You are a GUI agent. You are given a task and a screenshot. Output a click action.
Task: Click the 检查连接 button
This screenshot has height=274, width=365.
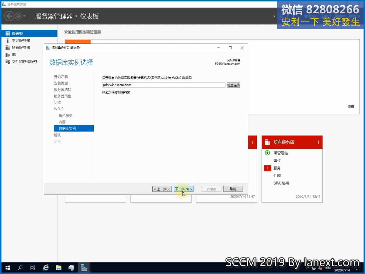pos(233,85)
